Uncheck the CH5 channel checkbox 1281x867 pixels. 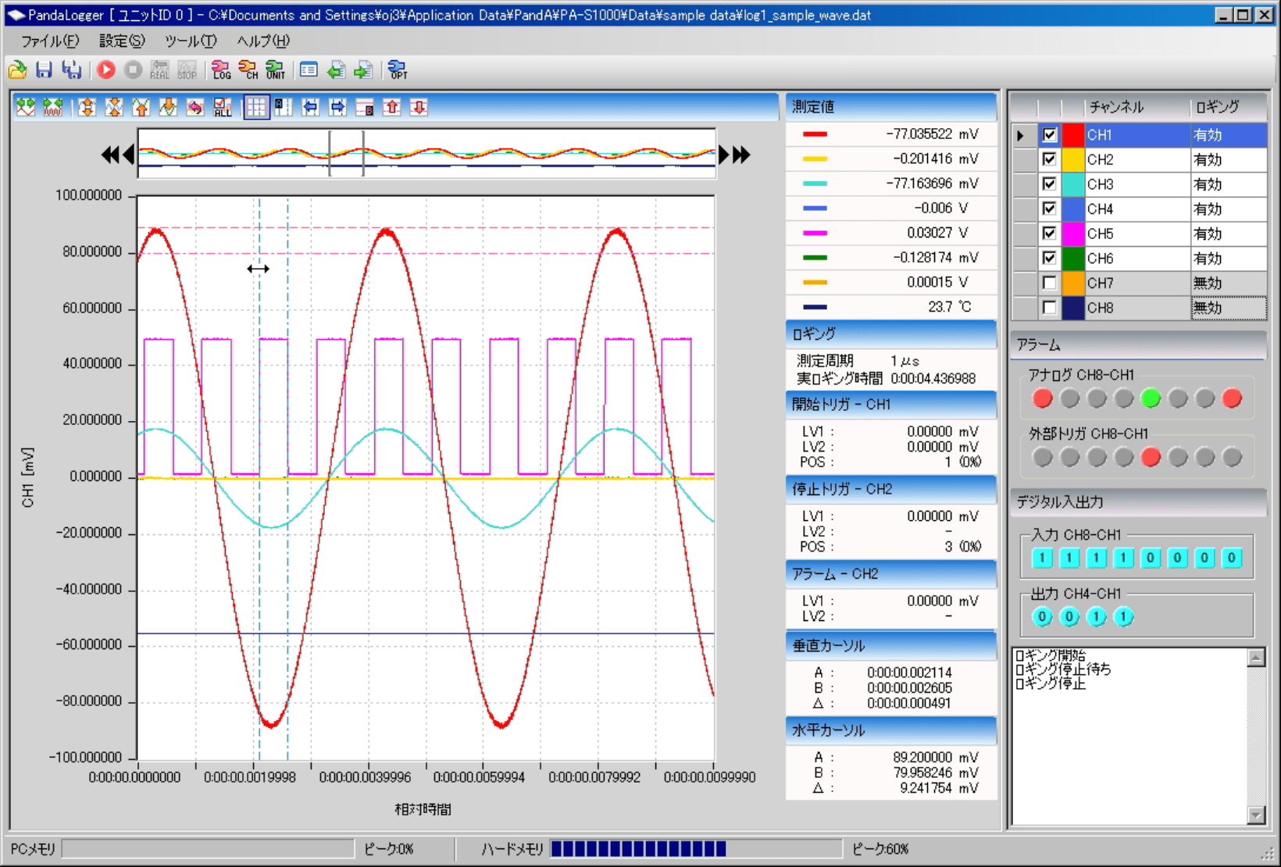click(1050, 234)
